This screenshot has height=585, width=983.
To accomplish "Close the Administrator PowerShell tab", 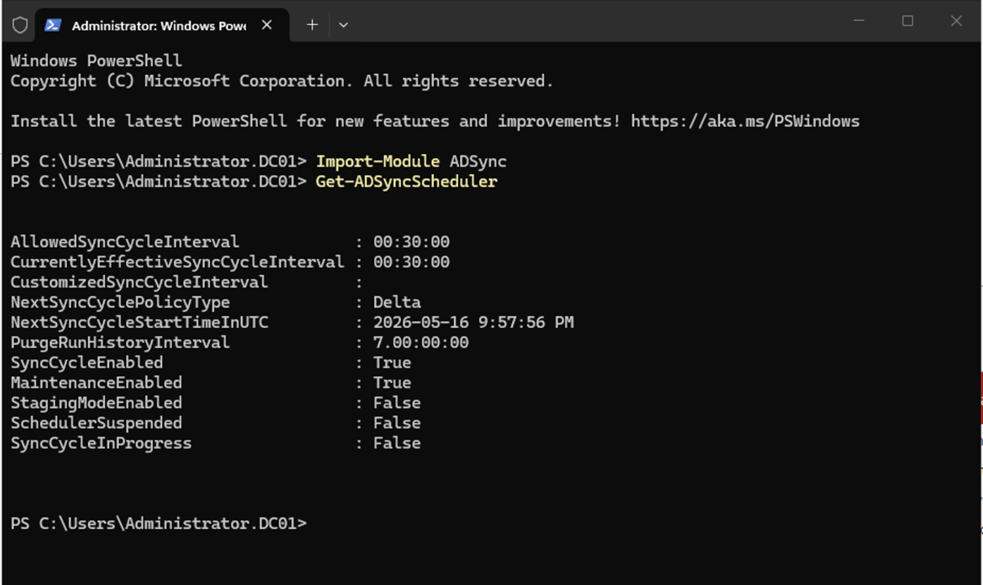I will 267,25.
